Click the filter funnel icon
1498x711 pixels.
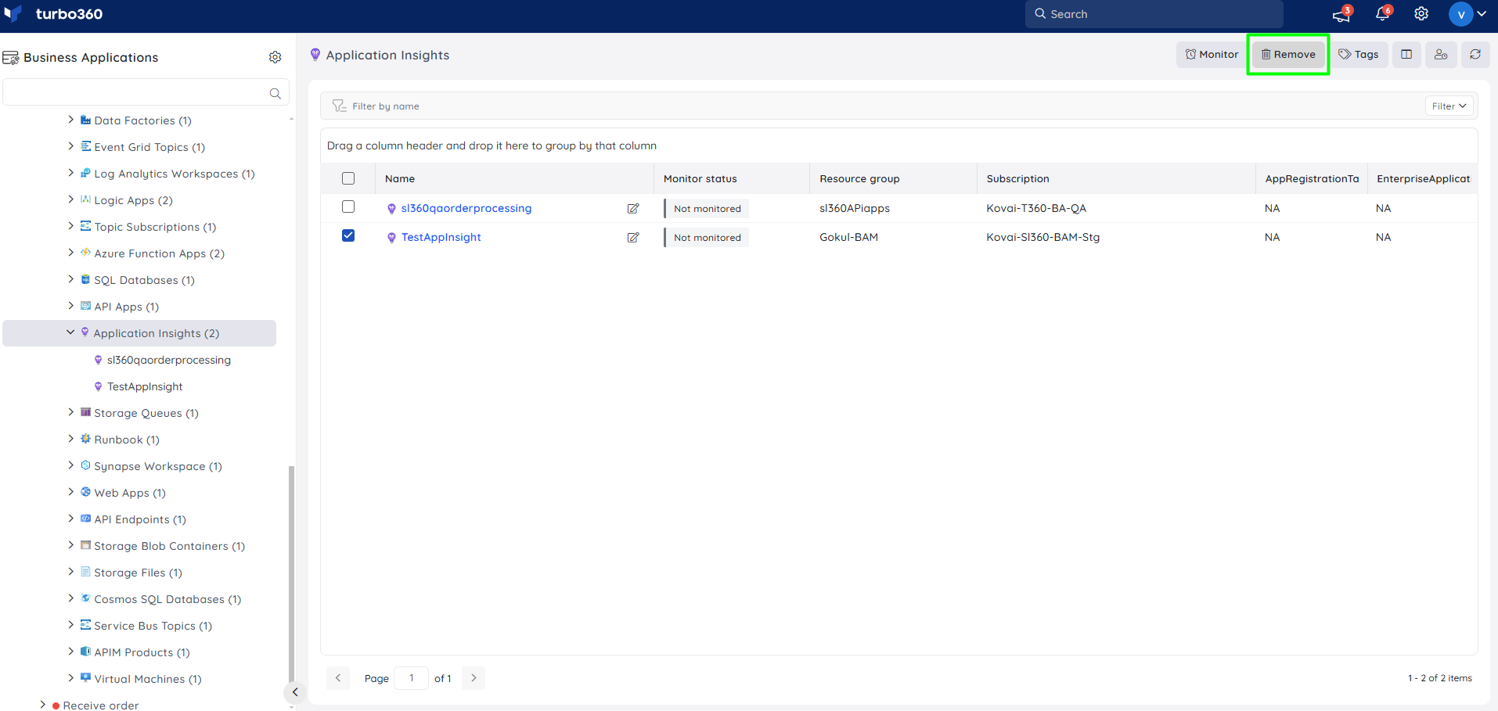(x=339, y=106)
